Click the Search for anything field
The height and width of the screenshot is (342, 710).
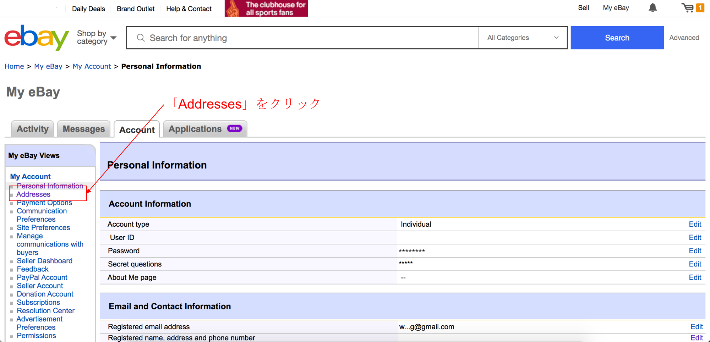pyautogui.click(x=302, y=38)
